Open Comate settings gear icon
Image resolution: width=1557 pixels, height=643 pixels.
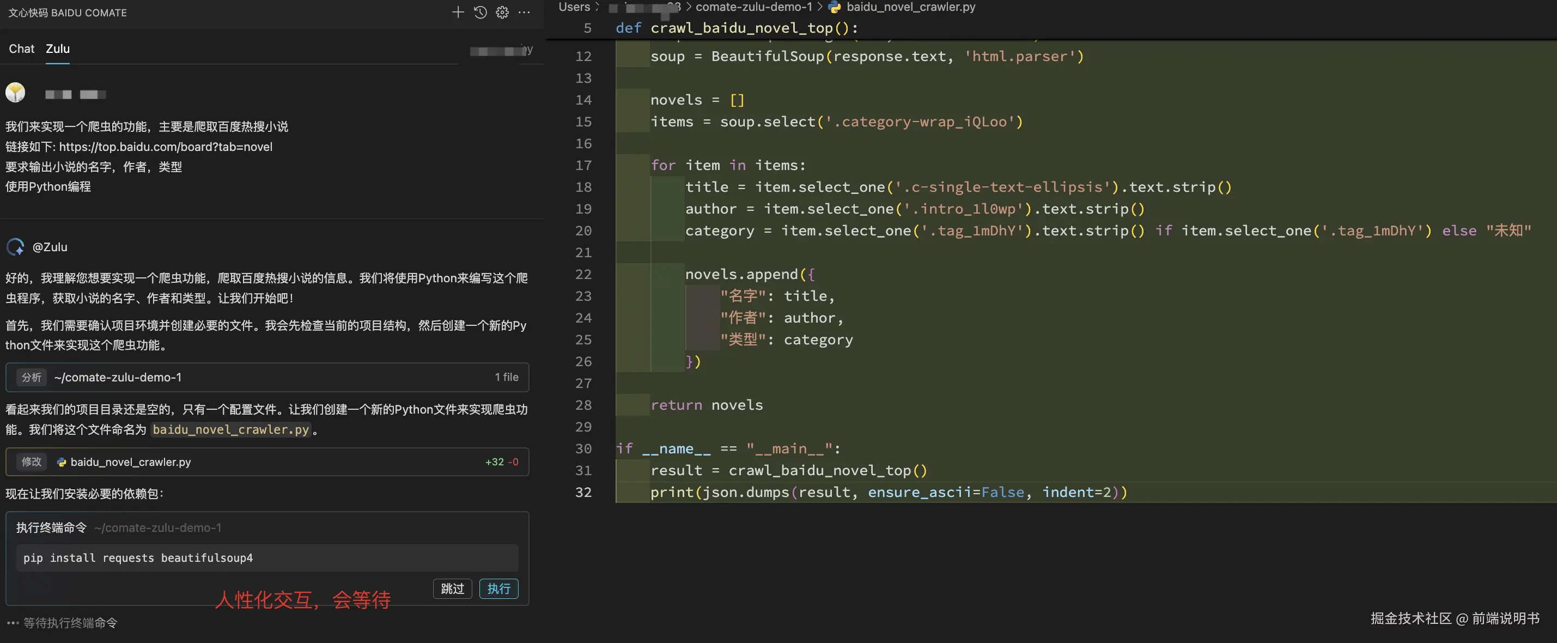(502, 12)
